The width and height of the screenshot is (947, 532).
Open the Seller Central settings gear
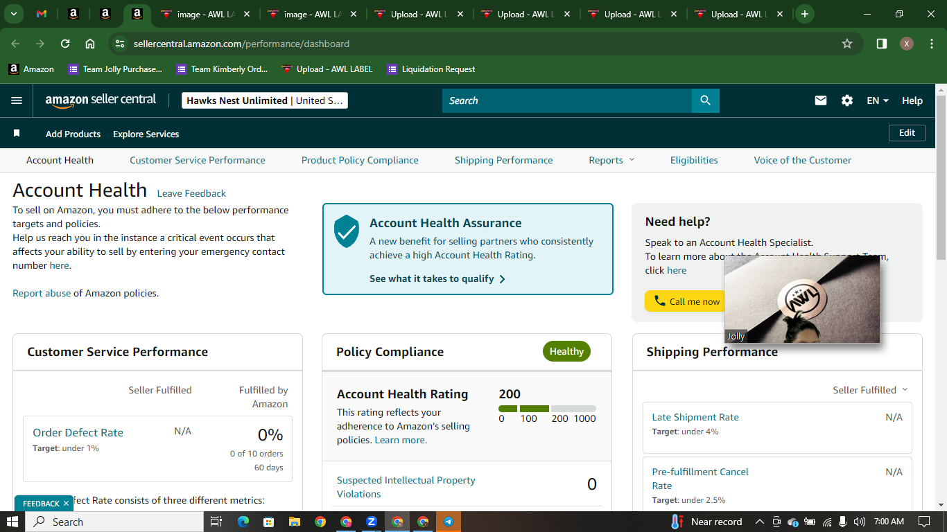click(847, 100)
